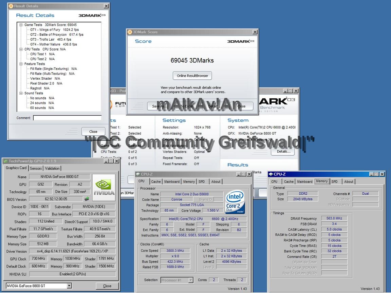Image resolution: width=391 pixels, height=293 pixels.
Task: Select Ragtroll tree row
Action: [x=40, y=88]
